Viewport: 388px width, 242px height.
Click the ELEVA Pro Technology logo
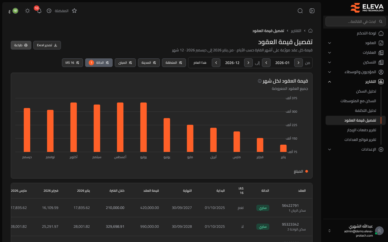pos(367,8)
